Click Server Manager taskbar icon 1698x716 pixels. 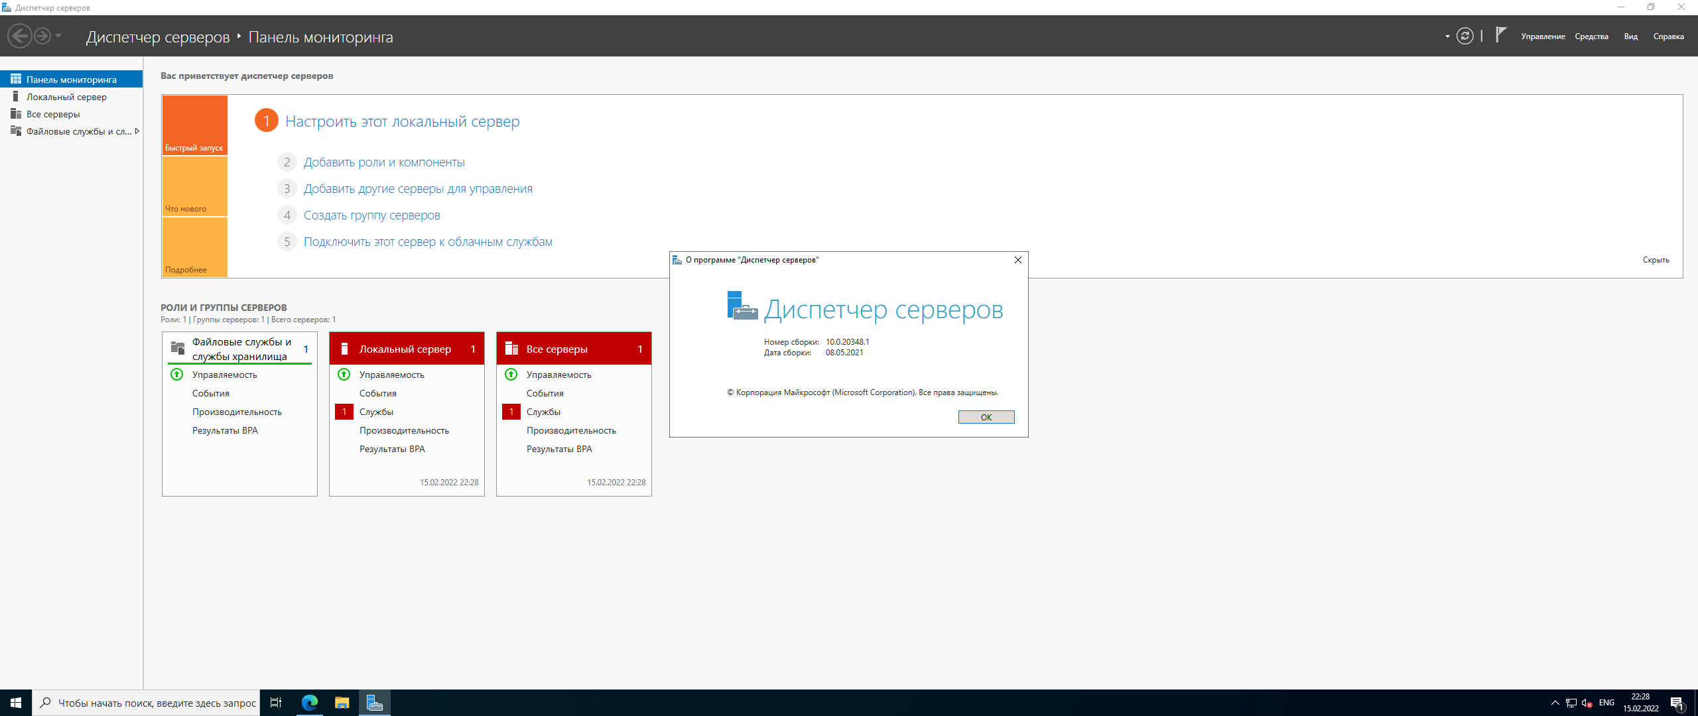(x=375, y=703)
